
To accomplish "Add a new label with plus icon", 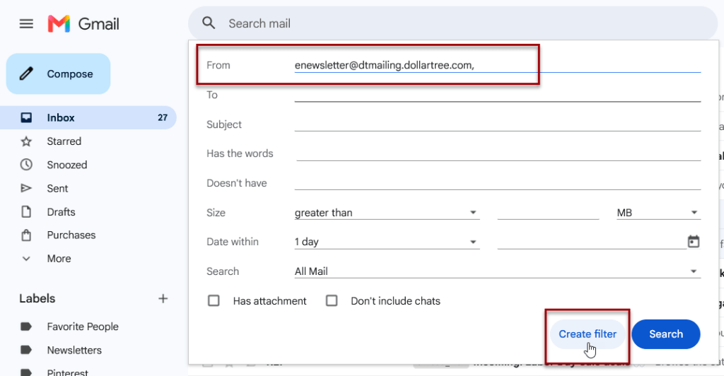I will pyautogui.click(x=163, y=298).
